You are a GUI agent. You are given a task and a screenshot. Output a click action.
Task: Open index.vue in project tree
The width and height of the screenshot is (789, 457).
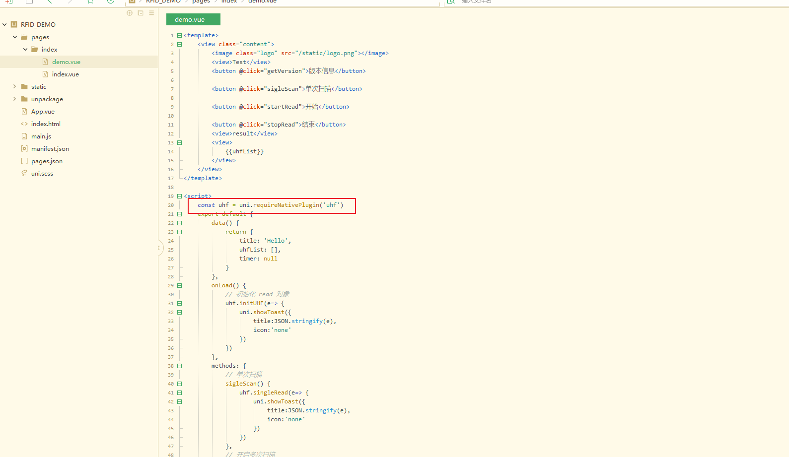(x=66, y=74)
